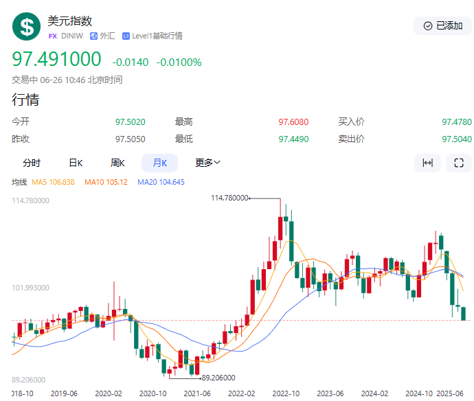Click the trading status 交易中 06-26 10:46 line
This screenshot has height=401, width=474.
(67, 80)
